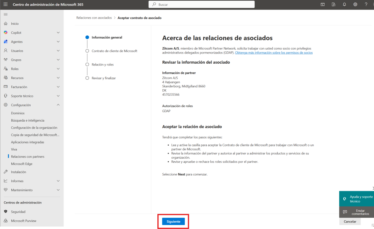Viewport: 374px width, 229px height.
Task: Expand the Facturación section chevron
Action: tap(58, 87)
